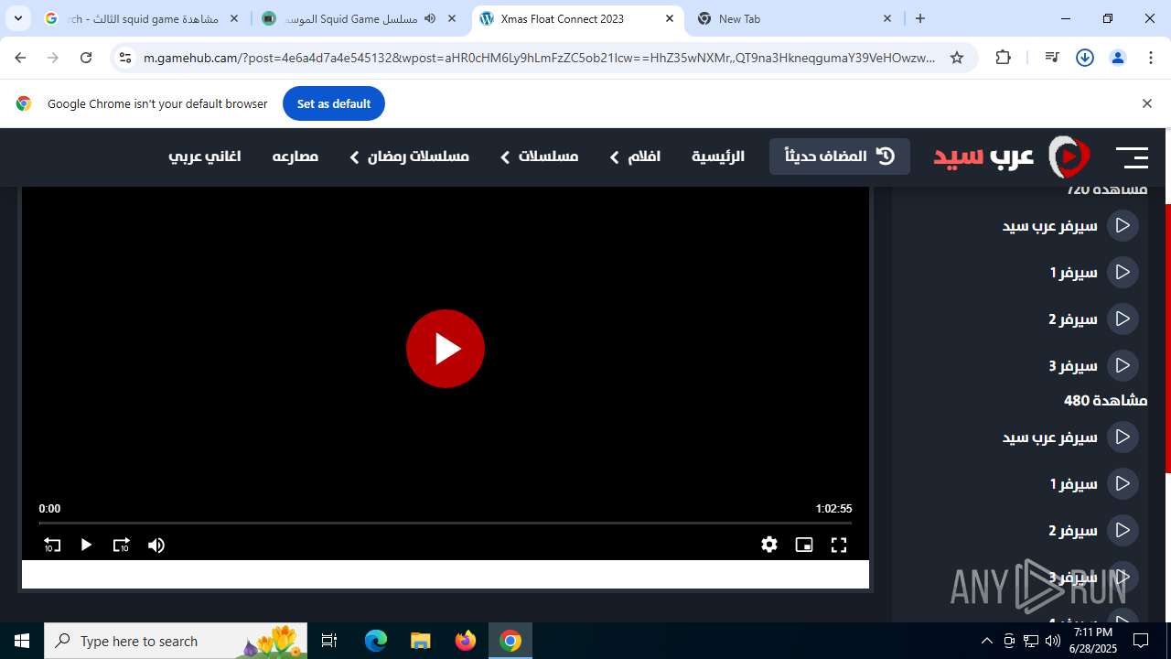
Task: Open Chrome downloads icon
Action: 1085,58
